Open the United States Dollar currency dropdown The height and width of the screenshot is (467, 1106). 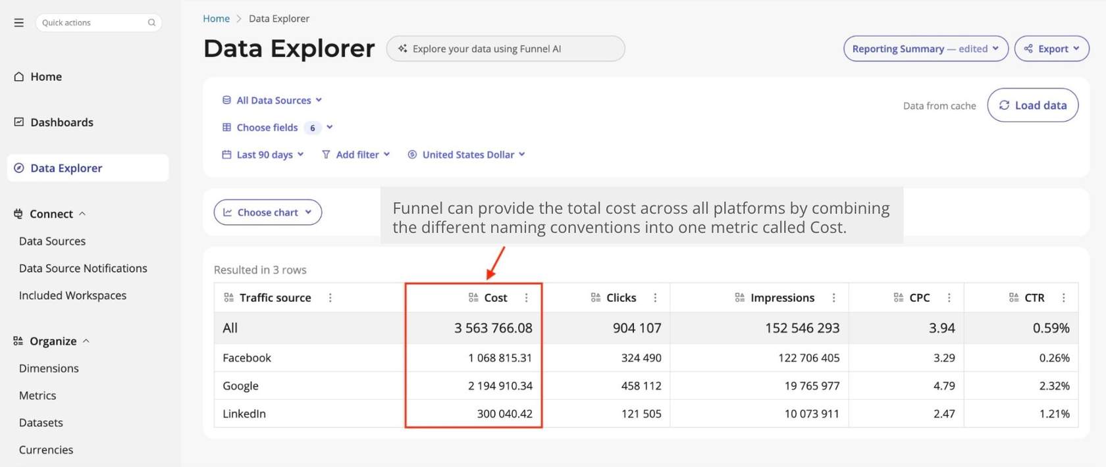[467, 155]
